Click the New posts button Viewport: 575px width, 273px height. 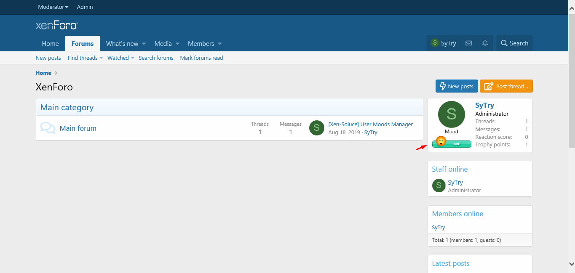pos(457,86)
